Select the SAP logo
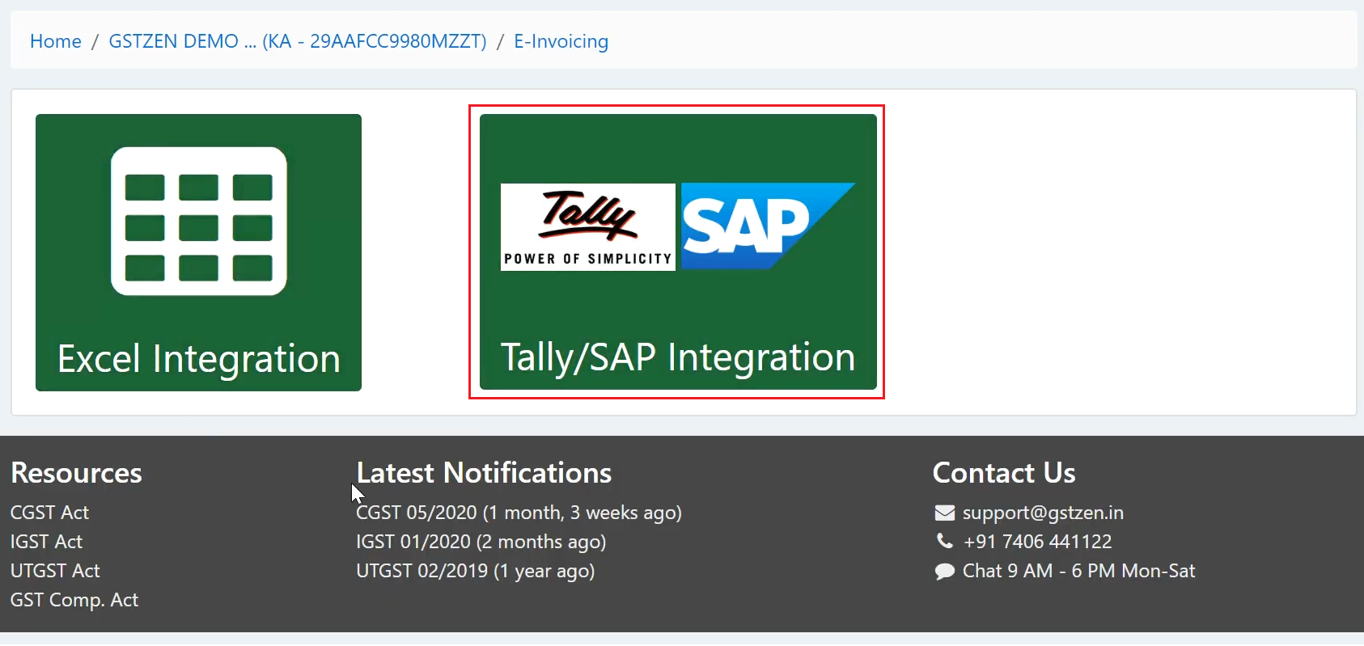 coord(769,226)
